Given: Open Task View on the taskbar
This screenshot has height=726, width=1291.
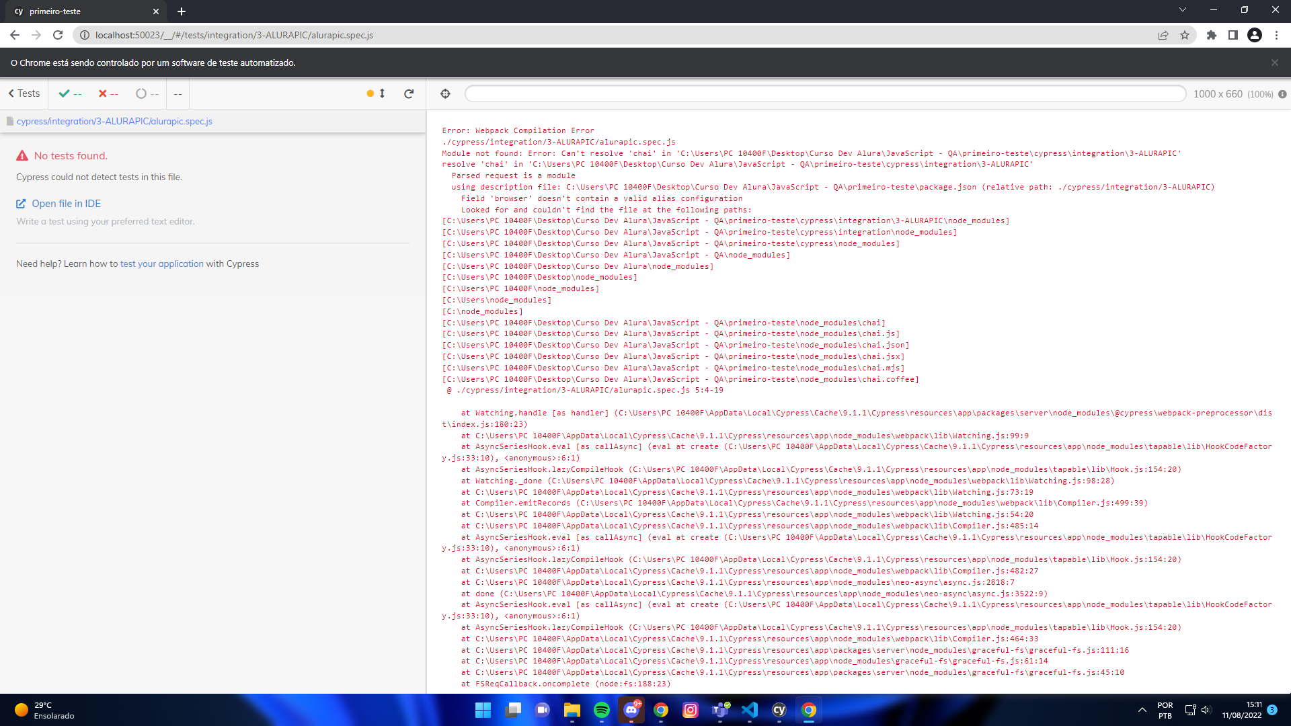Looking at the screenshot, I should (513, 710).
